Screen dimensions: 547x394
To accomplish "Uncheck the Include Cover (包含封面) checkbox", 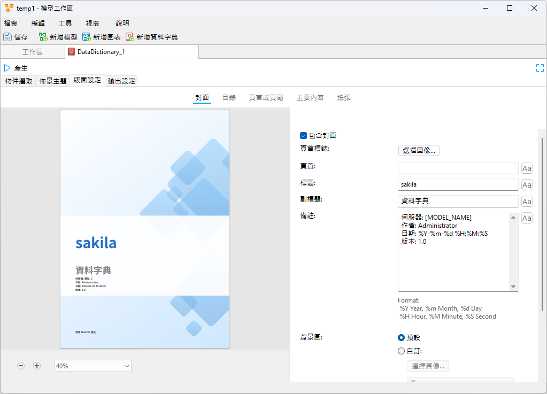I will click(303, 136).
